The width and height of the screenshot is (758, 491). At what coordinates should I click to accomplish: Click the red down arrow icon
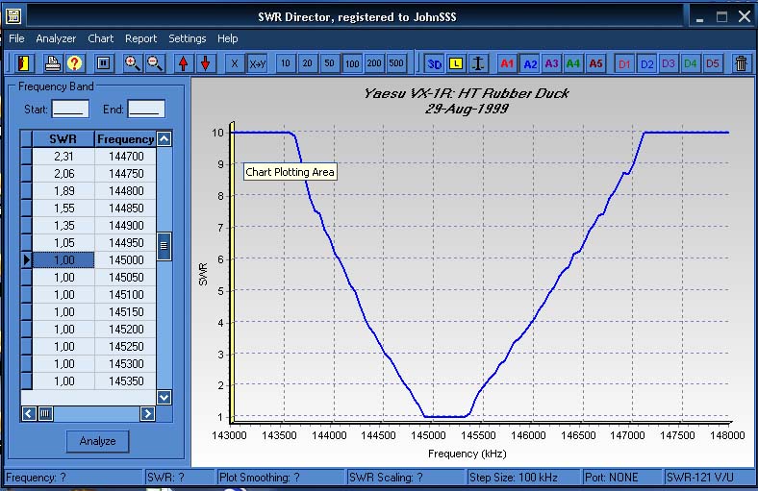[x=206, y=63]
